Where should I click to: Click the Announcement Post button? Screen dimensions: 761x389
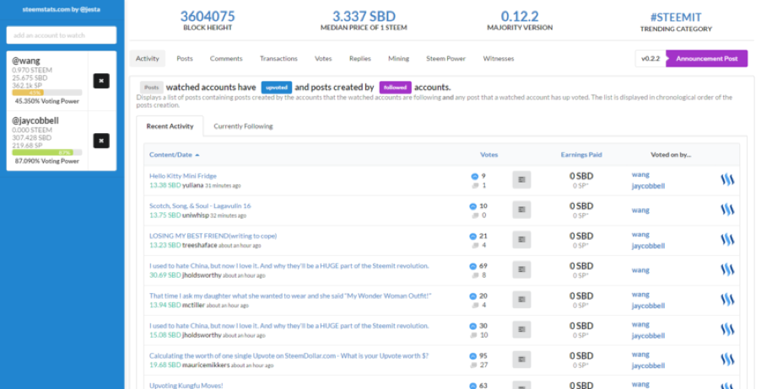(x=707, y=59)
